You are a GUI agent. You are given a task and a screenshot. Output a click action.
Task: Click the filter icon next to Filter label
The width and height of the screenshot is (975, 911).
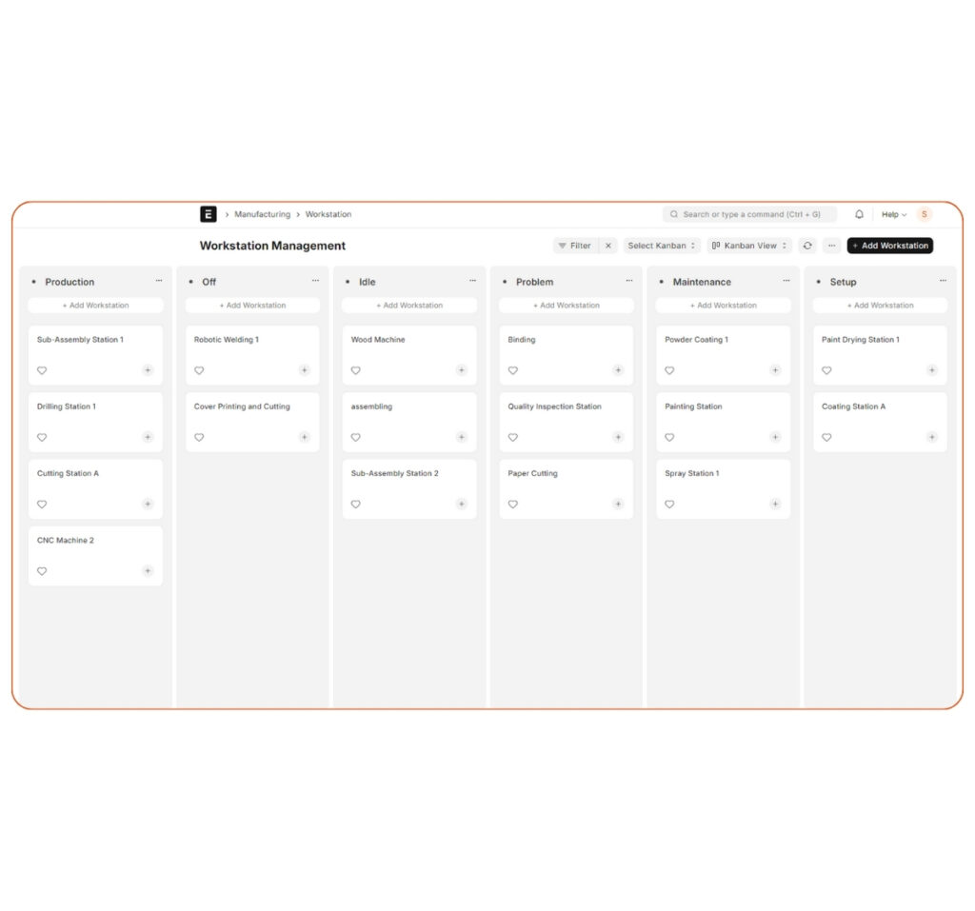pyautogui.click(x=564, y=246)
